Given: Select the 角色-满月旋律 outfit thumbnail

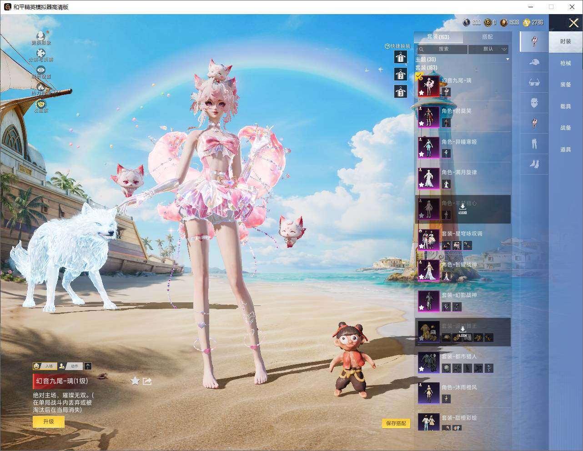Looking at the screenshot, I should [x=428, y=178].
